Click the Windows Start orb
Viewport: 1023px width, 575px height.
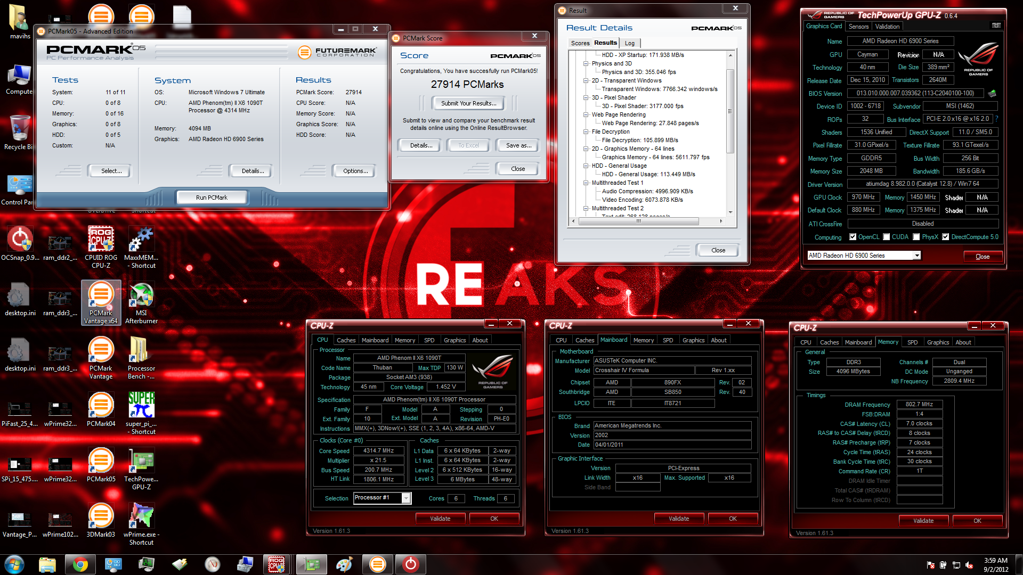[x=14, y=564]
